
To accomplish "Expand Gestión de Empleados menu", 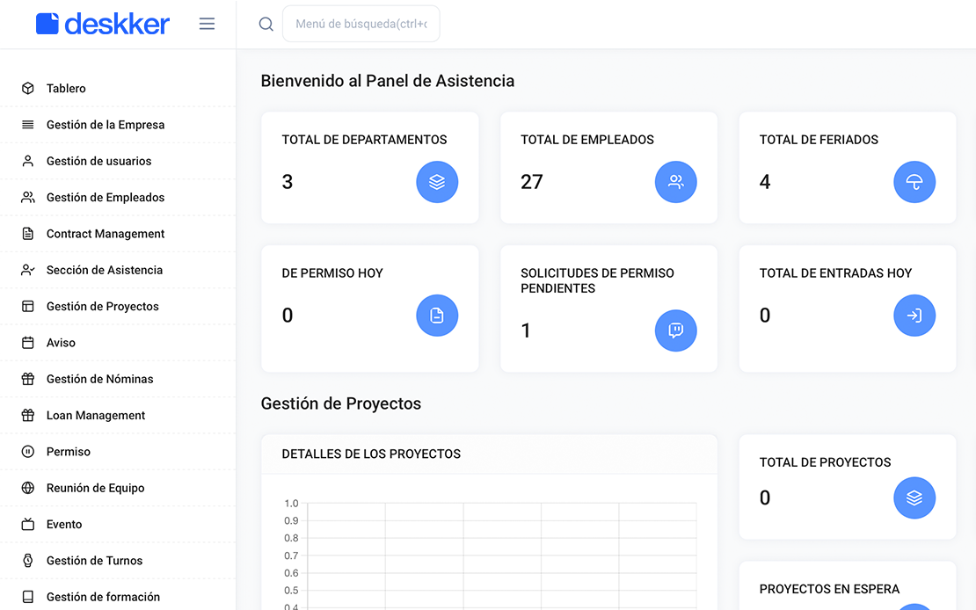I will click(118, 197).
